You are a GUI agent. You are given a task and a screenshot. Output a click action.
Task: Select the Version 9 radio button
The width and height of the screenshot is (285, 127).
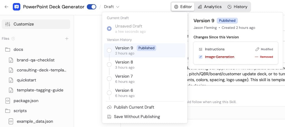pos(109,50)
